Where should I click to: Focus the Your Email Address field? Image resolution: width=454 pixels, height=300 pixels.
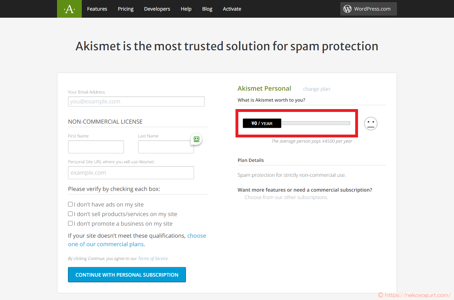click(136, 102)
